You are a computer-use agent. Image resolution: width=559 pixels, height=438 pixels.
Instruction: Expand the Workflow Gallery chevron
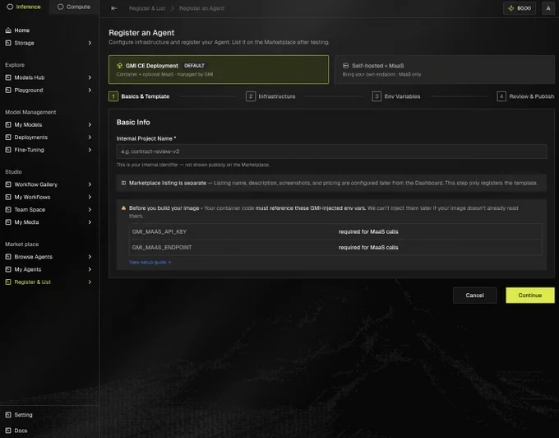[x=90, y=184]
